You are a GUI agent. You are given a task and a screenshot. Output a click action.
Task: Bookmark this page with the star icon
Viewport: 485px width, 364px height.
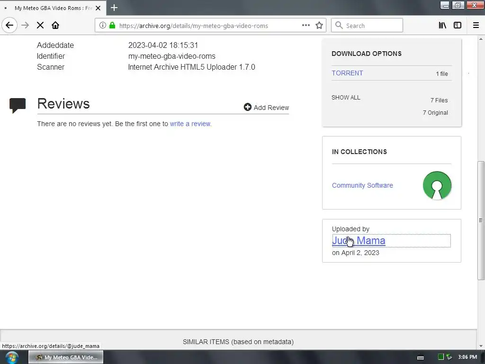319,26
